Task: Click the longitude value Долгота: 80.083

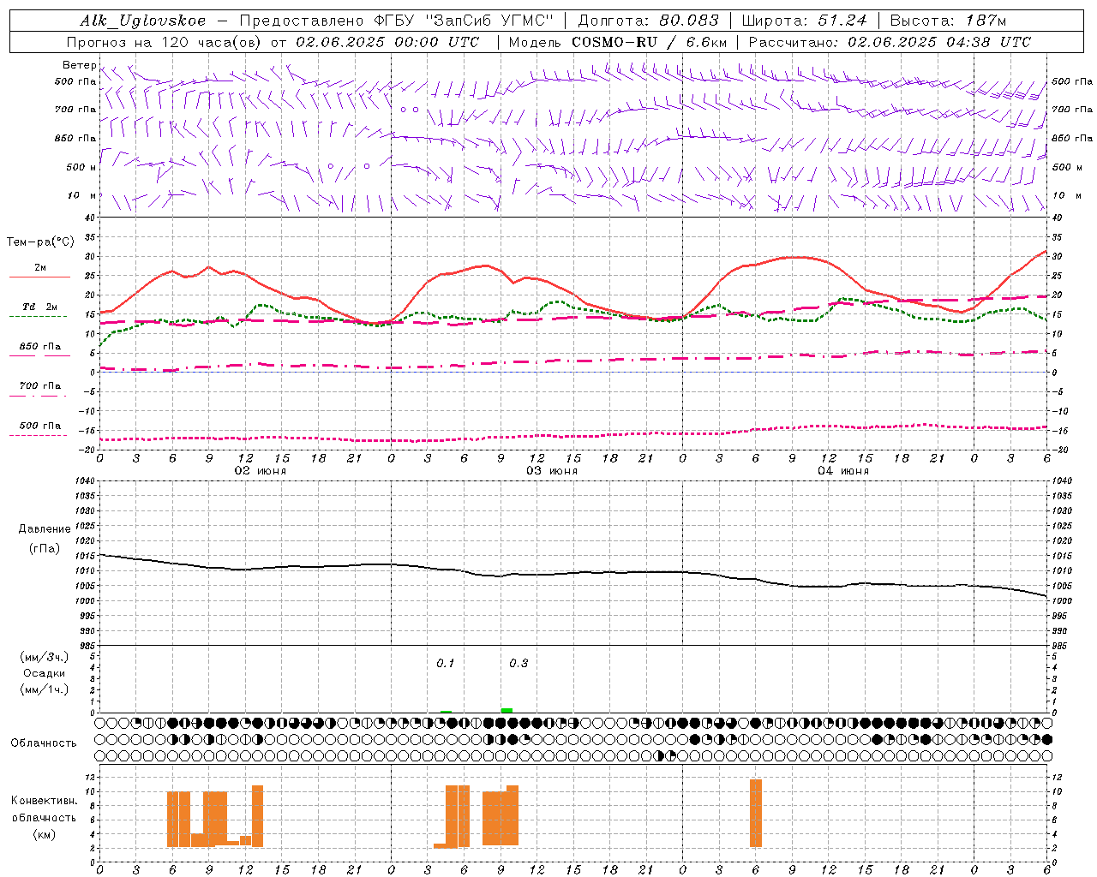Action: pos(649,21)
